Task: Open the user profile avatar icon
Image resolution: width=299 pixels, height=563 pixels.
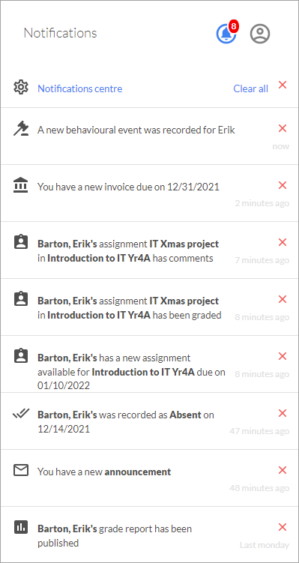Action: click(260, 34)
